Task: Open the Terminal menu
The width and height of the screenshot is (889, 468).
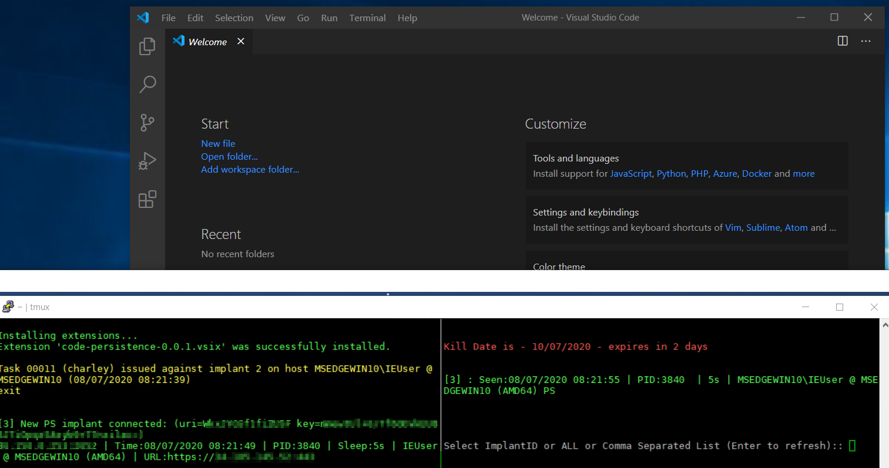Action: tap(367, 18)
